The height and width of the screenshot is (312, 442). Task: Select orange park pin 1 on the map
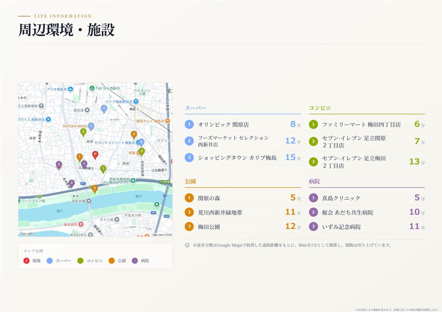[79, 158]
